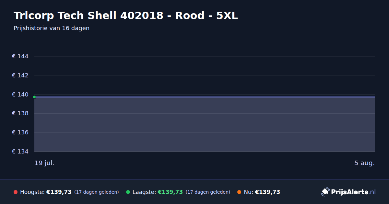Click the € 136 y-axis label
The width and height of the screenshot is (389, 204).
[x=20, y=132]
